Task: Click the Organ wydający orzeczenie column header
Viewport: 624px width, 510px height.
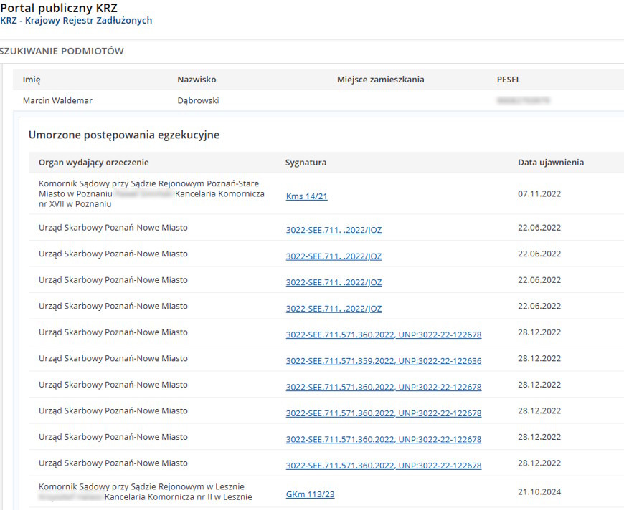Action: (x=94, y=163)
